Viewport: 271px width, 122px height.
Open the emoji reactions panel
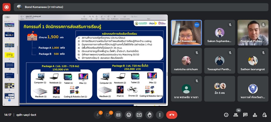[x=129, y=115]
